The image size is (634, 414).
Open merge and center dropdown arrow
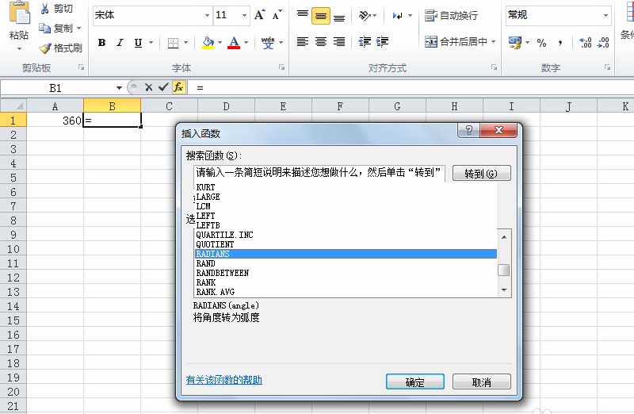point(493,41)
